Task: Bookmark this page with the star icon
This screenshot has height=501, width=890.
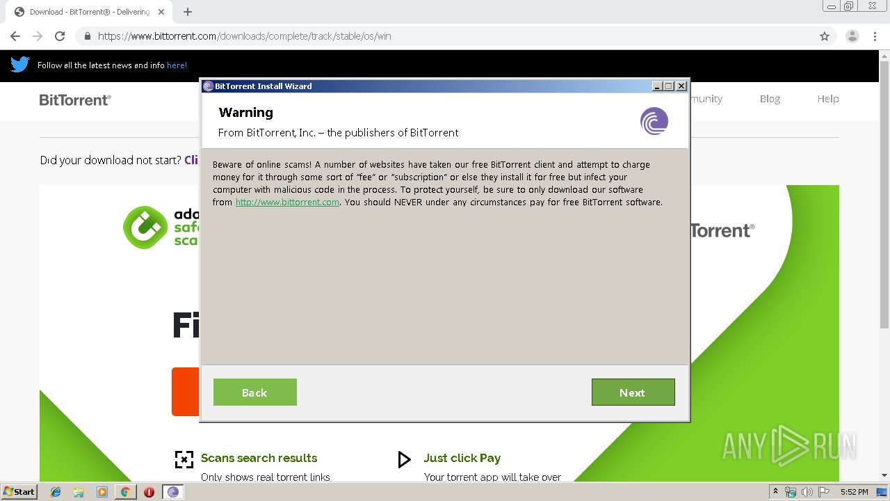Action: pos(825,36)
